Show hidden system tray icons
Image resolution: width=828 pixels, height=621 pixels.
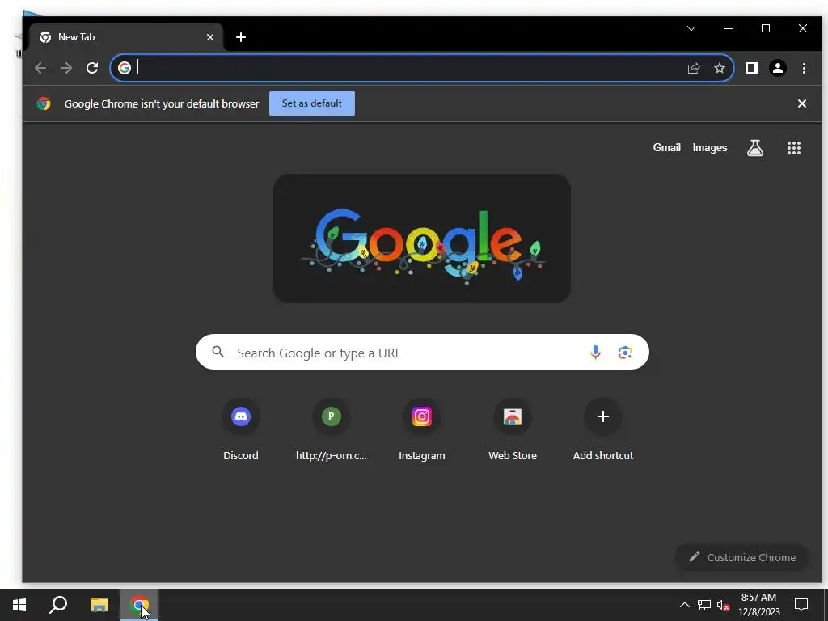[x=684, y=605]
